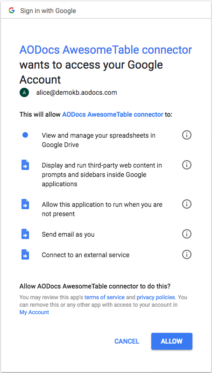This screenshot has width=212, height=373.
Task: Click the alice account avatar
Action: pyautogui.click(x=24, y=92)
